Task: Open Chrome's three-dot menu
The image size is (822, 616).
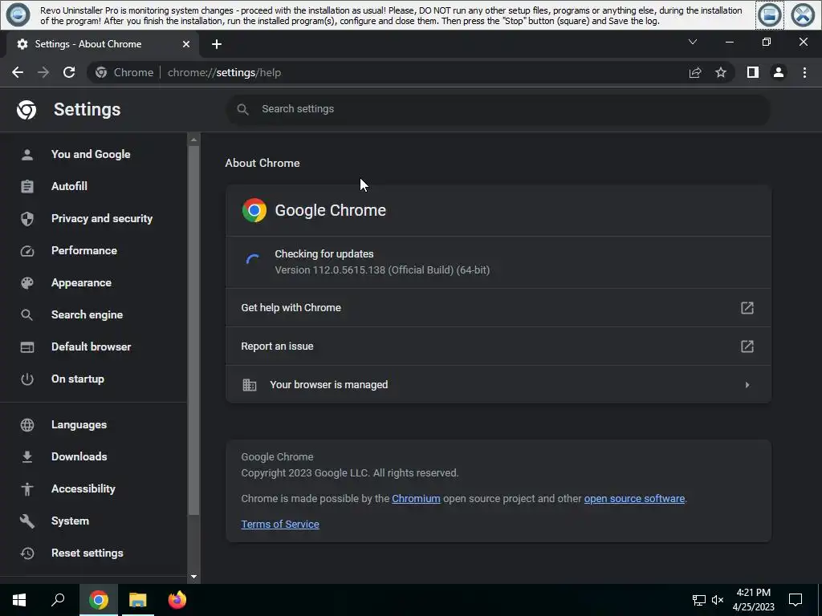Action: coord(804,72)
